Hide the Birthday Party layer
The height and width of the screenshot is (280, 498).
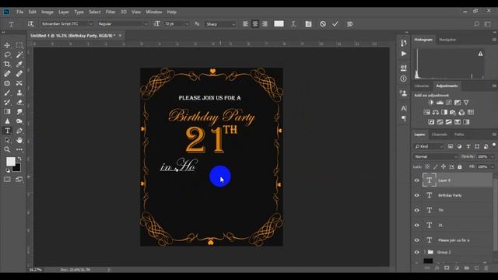417,195
